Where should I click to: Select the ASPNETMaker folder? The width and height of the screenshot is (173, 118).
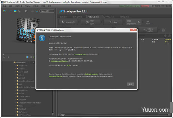(24, 97)
